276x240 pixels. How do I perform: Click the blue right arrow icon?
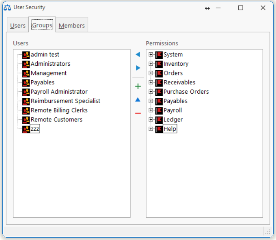(138, 68)
